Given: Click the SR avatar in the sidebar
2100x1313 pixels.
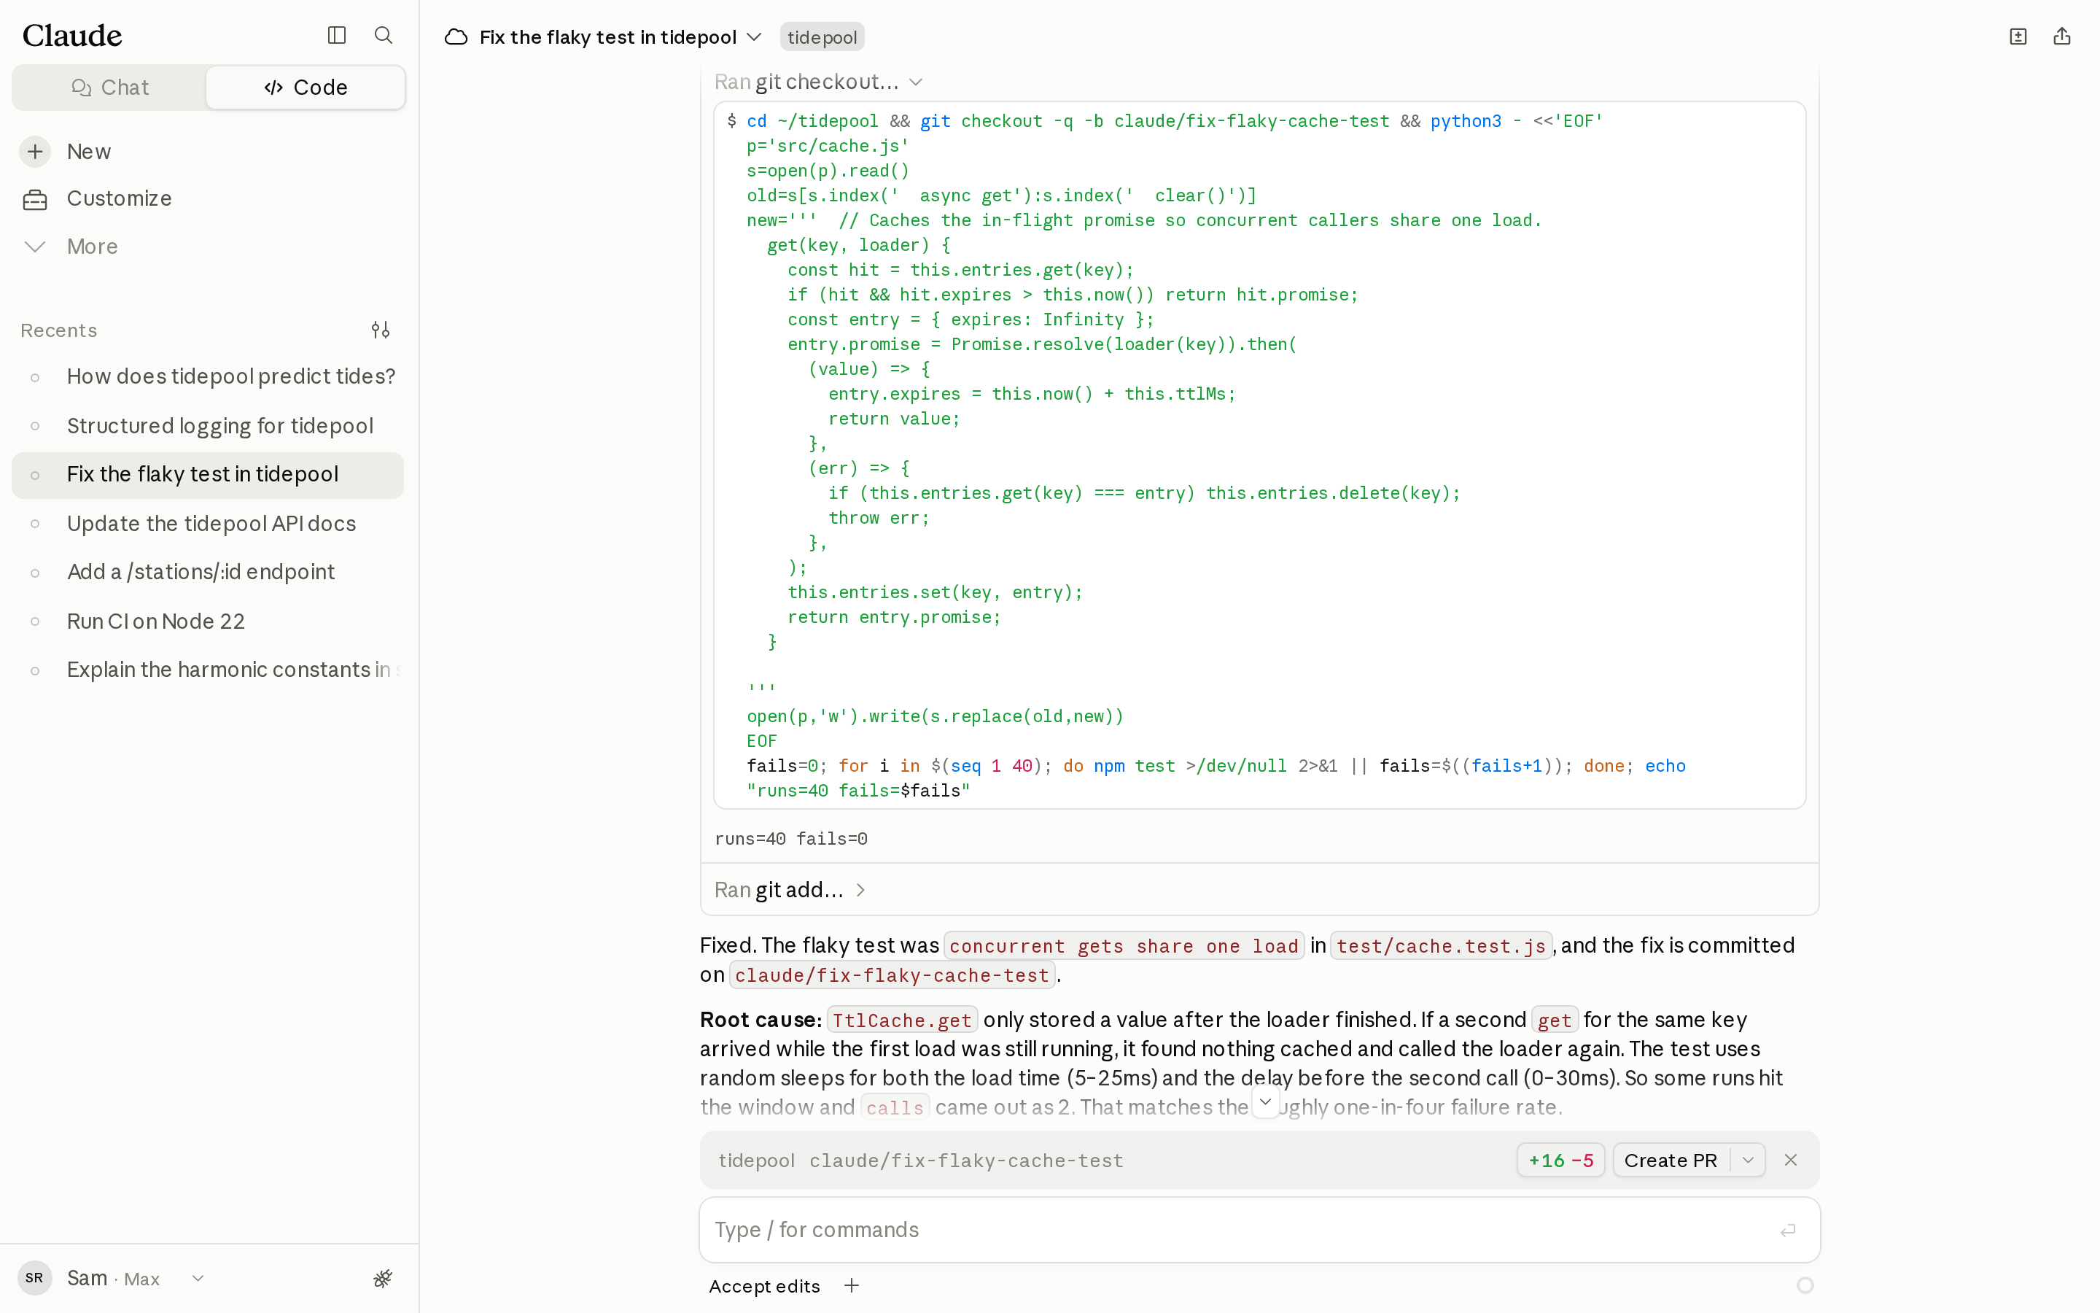Looking at the screenshot, I should point(35,1278).
